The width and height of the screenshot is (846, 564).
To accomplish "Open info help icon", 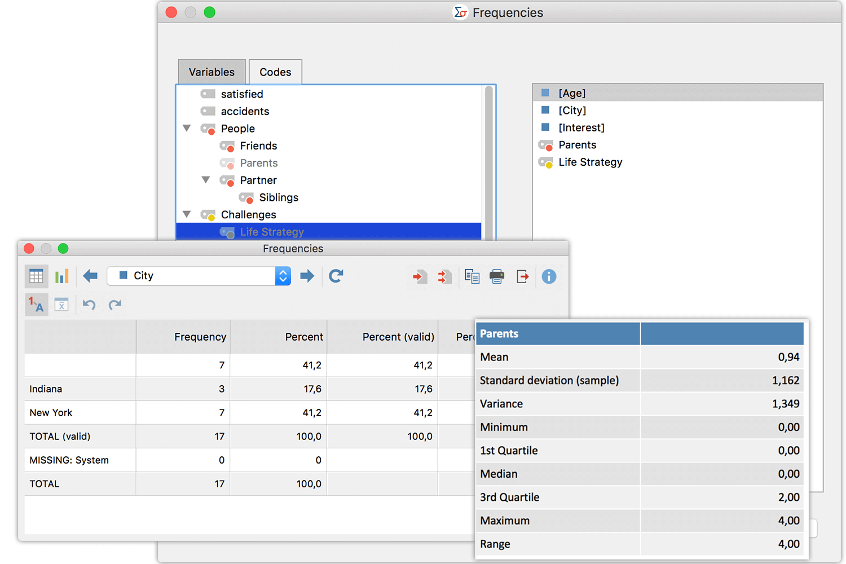I will click(x=549, y=276).
